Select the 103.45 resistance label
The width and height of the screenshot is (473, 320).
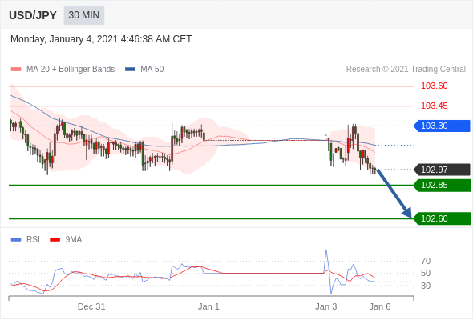[435, 106]
